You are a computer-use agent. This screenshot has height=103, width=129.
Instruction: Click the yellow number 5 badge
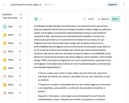[5, 60]
